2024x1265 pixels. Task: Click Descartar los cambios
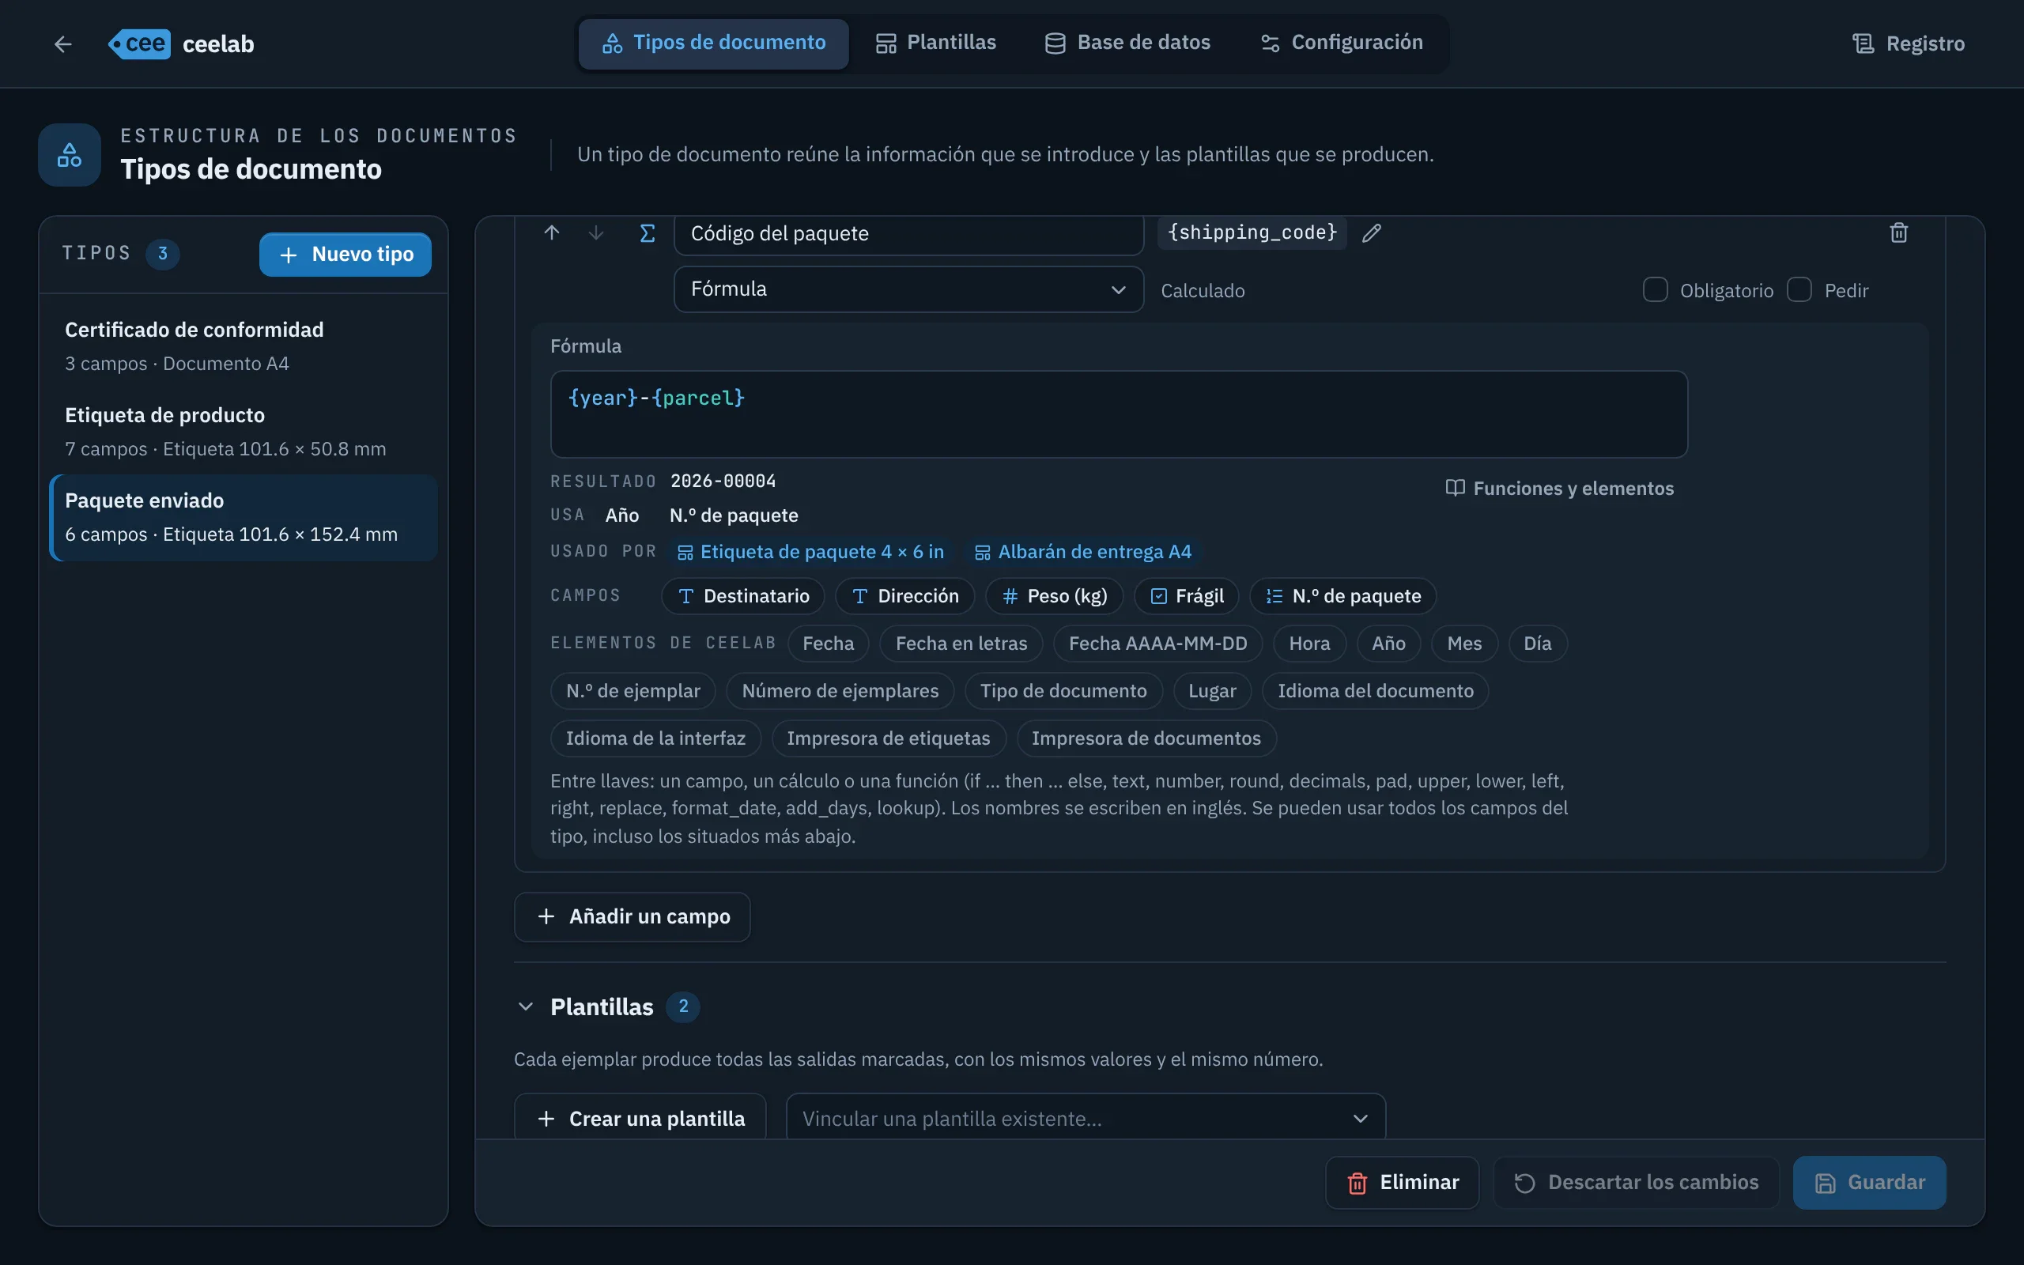(x=1636, y=1182)
